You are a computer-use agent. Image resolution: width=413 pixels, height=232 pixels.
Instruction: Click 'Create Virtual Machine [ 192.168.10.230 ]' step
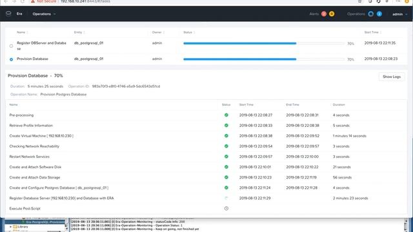coord(41,136)
